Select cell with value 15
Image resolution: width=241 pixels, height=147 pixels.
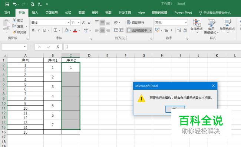[25, 132]
